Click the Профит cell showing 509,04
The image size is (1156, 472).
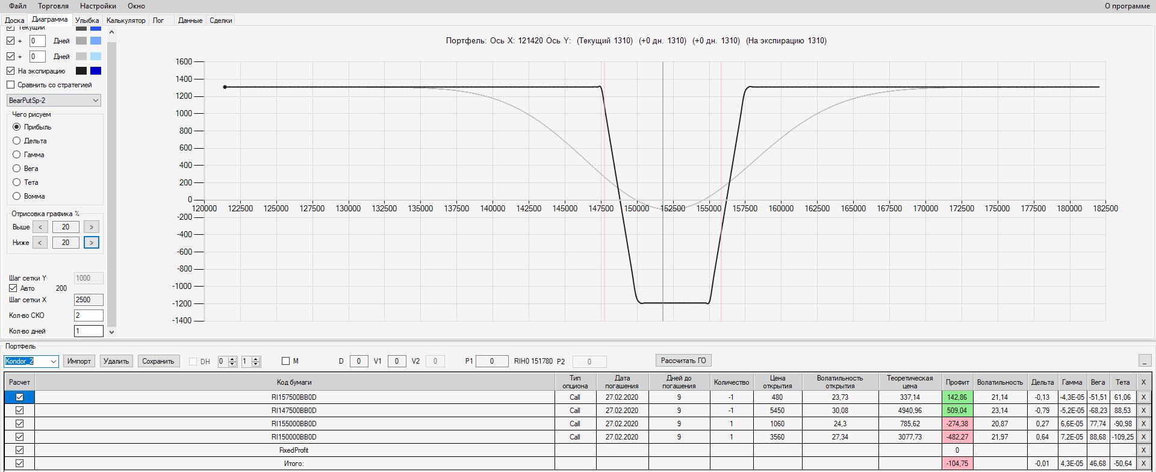(x=957, y=411)
